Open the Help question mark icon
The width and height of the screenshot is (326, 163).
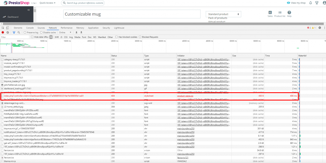289,12
